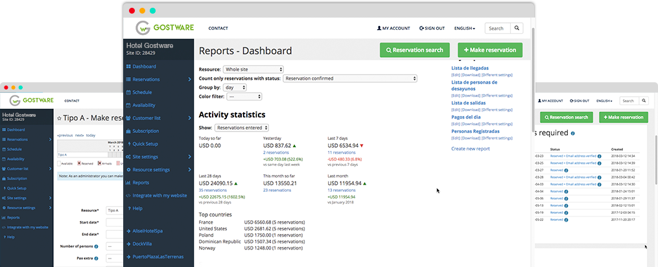Viewport: 658px width, 267px height.
Task: Click the front window vertical scrollbar
Action: coord(534,80)
